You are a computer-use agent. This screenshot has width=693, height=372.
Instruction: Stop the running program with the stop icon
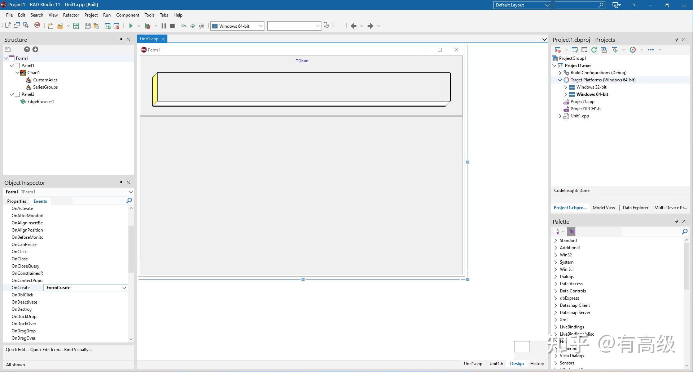click(x=172, y=26)
